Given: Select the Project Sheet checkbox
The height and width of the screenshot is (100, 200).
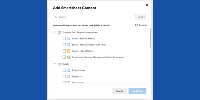Looking at the screenshot, I should (64, 70).
